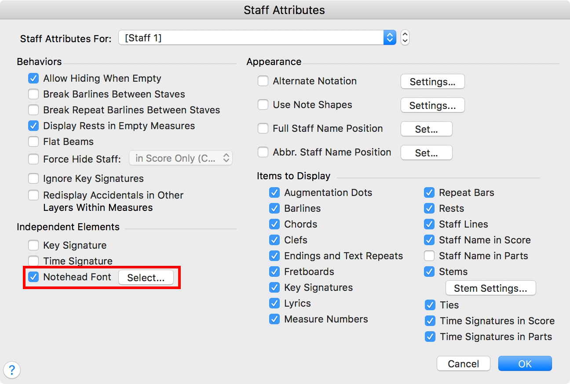Click Select button for Notehead Font
The image size is (570, 384).
[x=146, y=278]
